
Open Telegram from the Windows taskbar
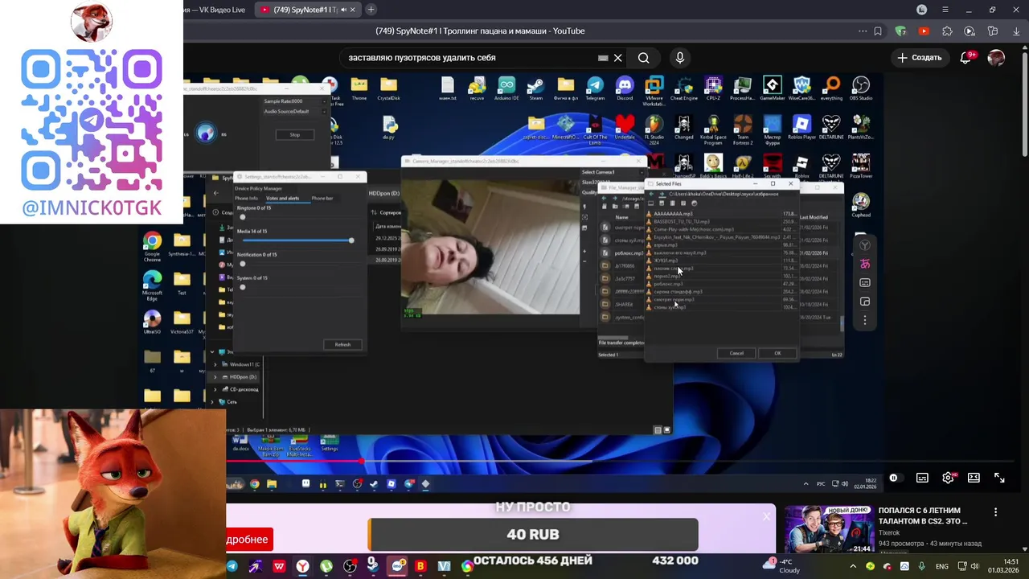(232, 567)
